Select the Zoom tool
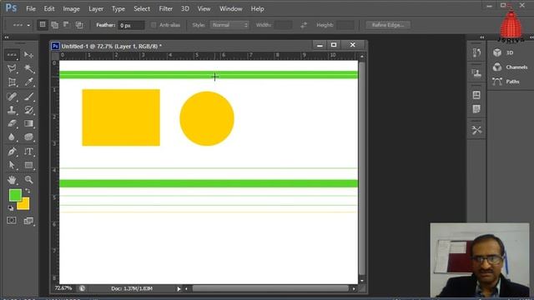This screenshot has width=534, height=300. tap(28, 180)
